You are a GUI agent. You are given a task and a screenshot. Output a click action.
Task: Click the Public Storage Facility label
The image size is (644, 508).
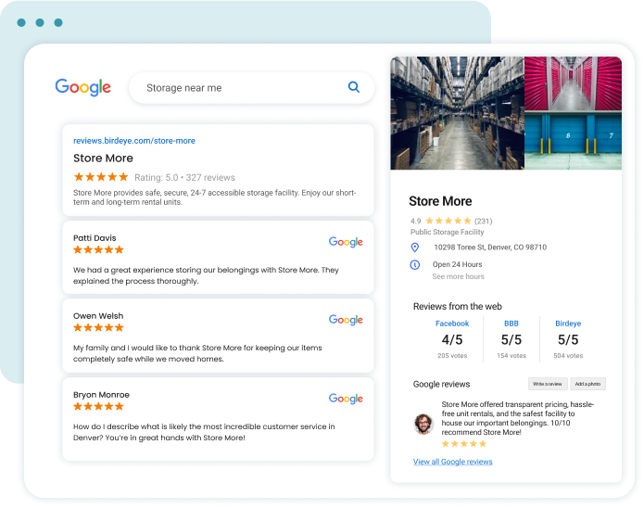(448, 232)
